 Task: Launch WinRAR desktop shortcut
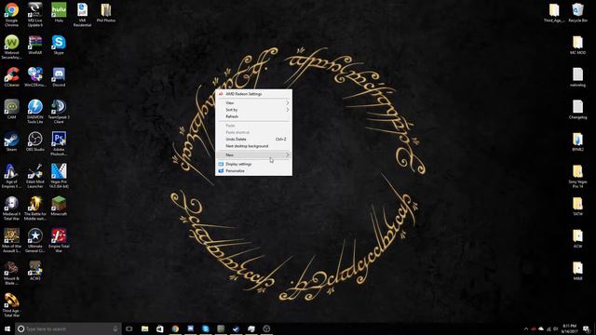click(x=35, y=45)
